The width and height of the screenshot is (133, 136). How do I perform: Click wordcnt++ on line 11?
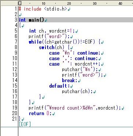(88, 64)
